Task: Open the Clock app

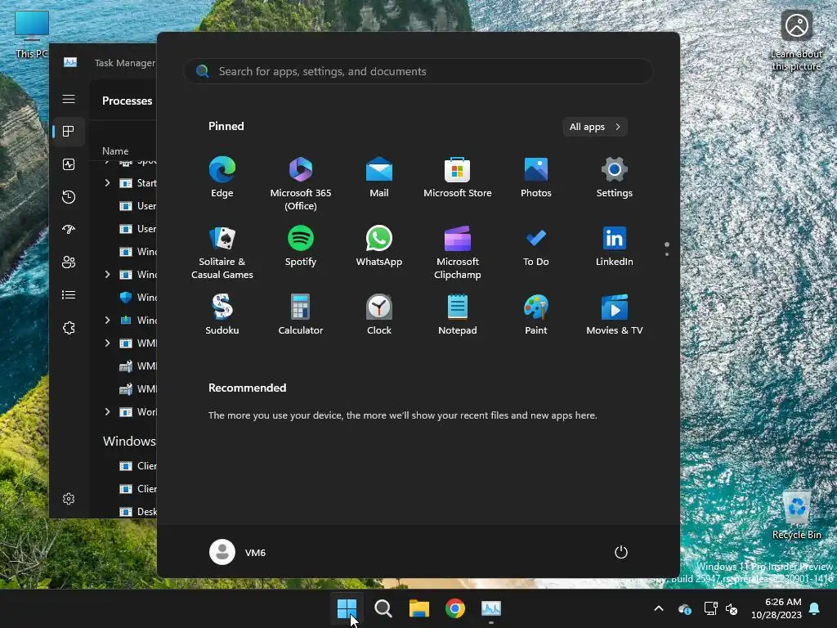Action: pyautogui.click(x=379, y=315)
